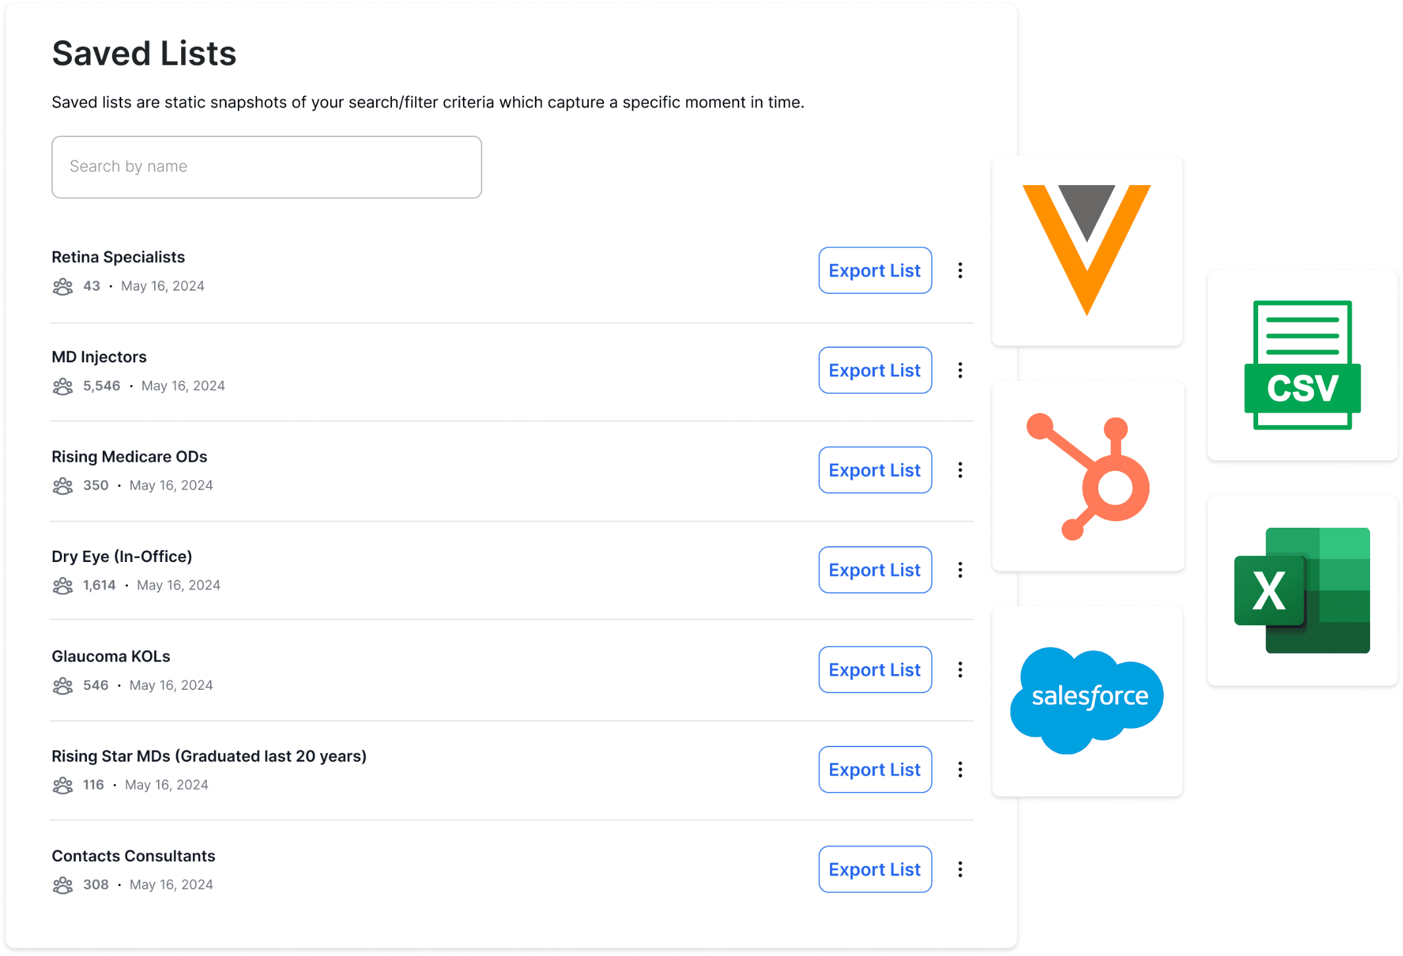Expand options menu for Contacts Consultants

click(960, 869)
